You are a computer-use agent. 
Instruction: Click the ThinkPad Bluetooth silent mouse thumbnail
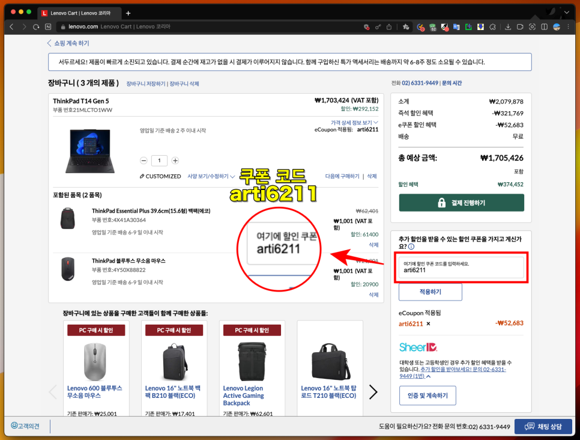68,269
